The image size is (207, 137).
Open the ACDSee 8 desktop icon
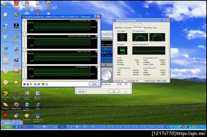coord(6,106)
